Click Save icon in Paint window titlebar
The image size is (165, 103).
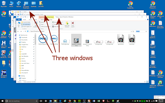[18, 14]
